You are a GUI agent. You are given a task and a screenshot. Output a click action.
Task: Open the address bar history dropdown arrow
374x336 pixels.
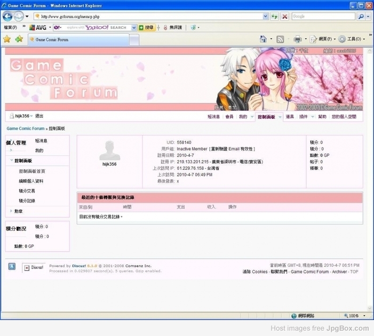266,17
